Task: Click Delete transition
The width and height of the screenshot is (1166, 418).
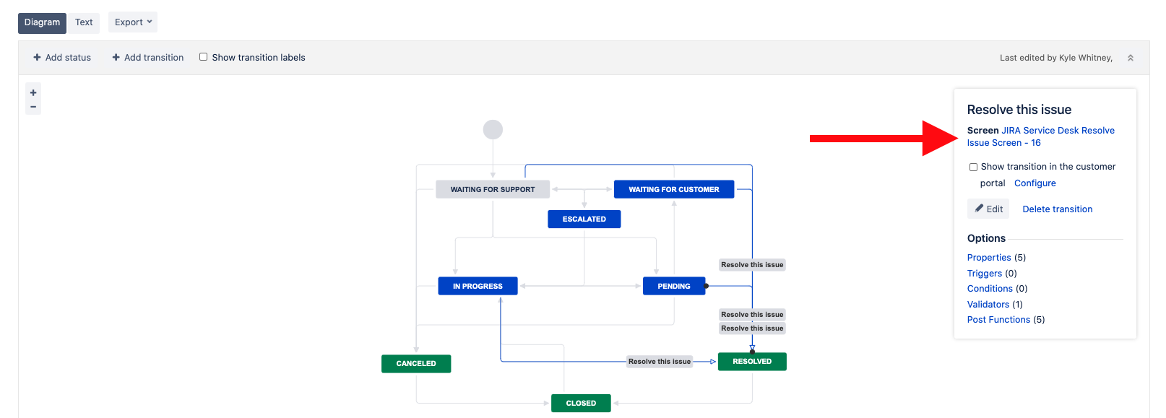Action: pos(1057,209)
